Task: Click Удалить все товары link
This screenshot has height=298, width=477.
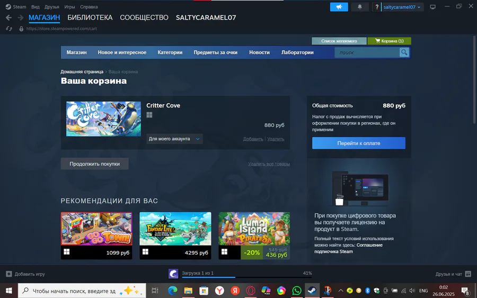Action: pyautogui.click(x=269, y=164)
